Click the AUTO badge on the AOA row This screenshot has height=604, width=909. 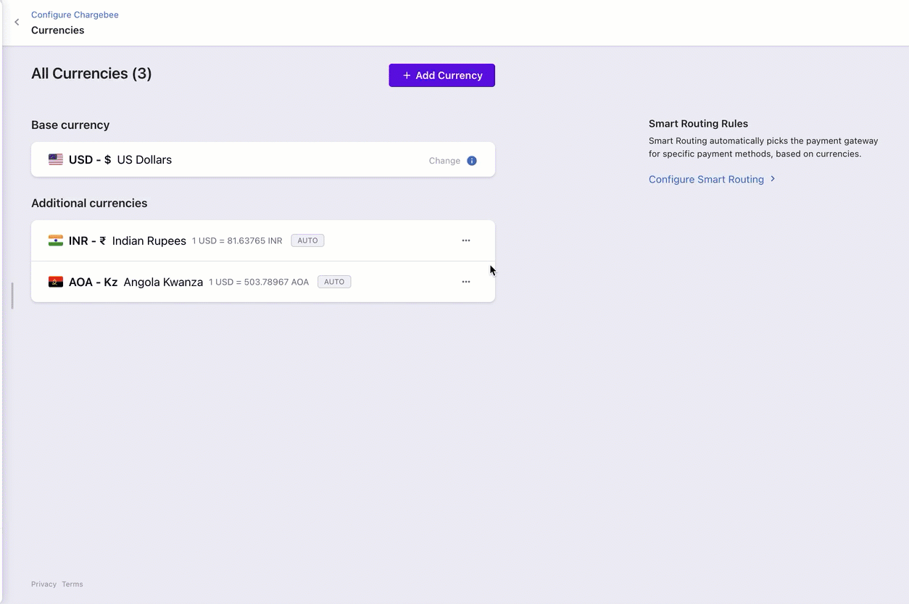click(x=334, y=282)
